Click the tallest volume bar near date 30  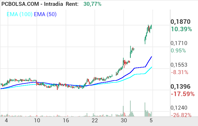[130, 109]
